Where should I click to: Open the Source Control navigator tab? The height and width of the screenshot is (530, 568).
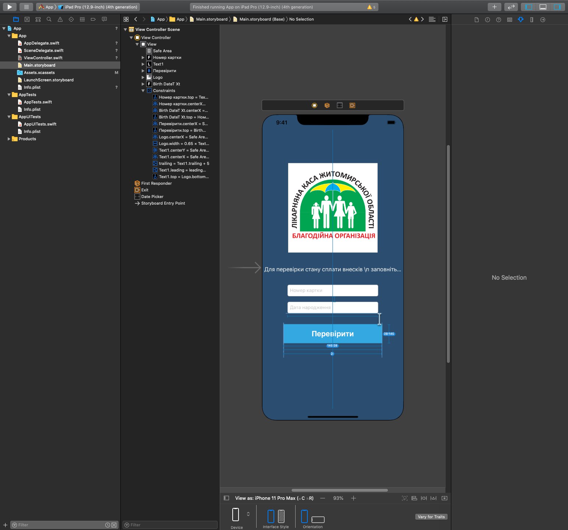[x=27, y=19]
